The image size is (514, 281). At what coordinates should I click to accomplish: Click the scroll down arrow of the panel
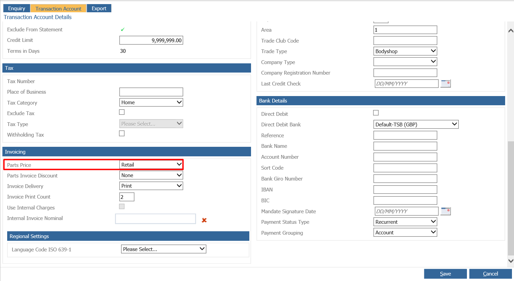click(511, 261)
